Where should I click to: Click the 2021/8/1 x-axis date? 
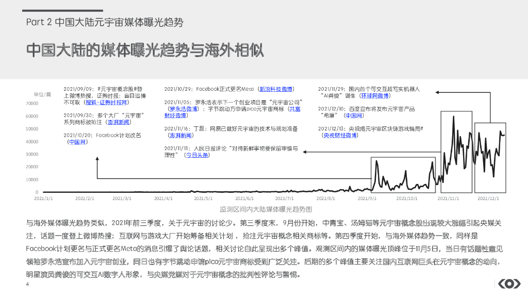pos(326,199)
